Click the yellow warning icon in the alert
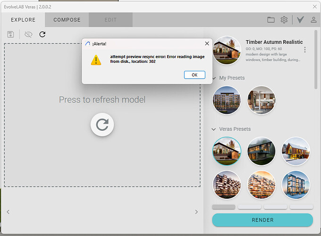 (96, 60)
